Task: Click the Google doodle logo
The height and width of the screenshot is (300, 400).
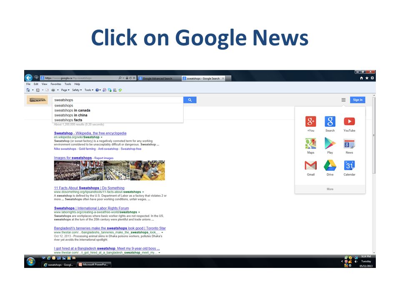Action: coord(37,100)
